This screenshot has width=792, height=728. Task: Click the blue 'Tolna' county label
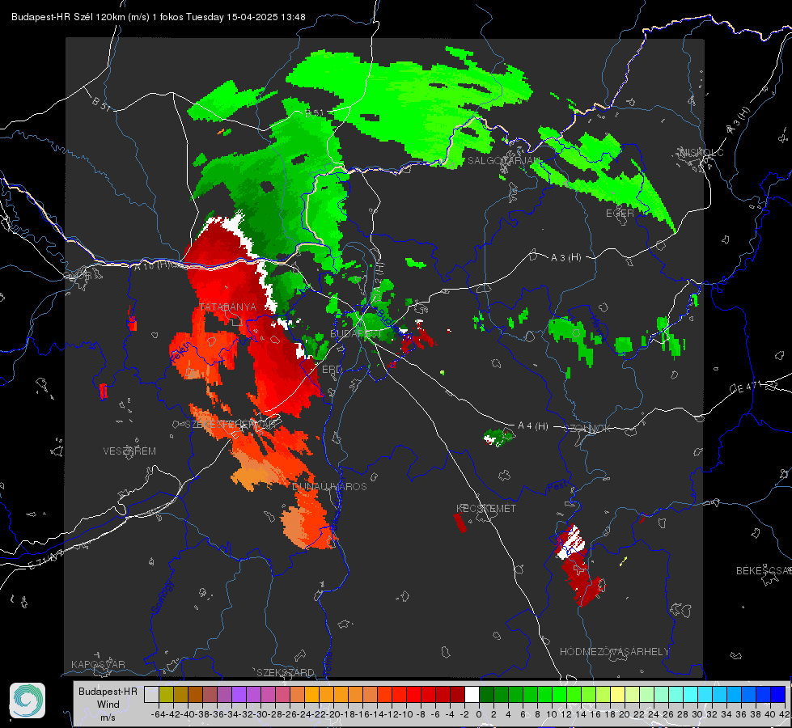coord(328,662)
